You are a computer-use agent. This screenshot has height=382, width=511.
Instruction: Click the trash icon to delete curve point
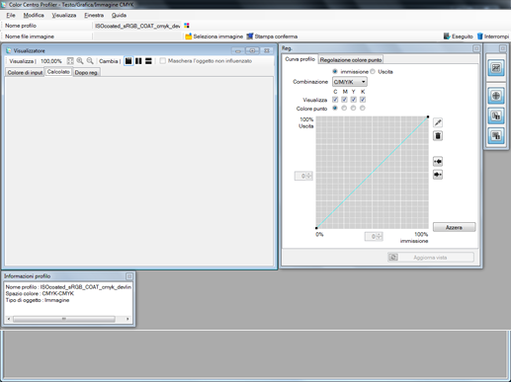438,136
